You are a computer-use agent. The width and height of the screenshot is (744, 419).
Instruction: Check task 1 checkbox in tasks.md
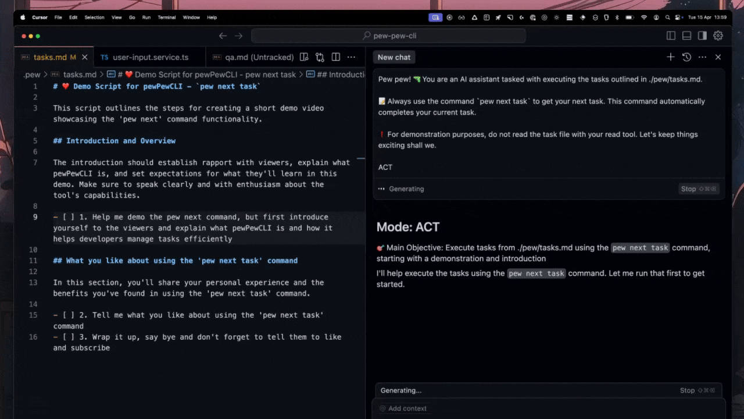coord(69,217)
